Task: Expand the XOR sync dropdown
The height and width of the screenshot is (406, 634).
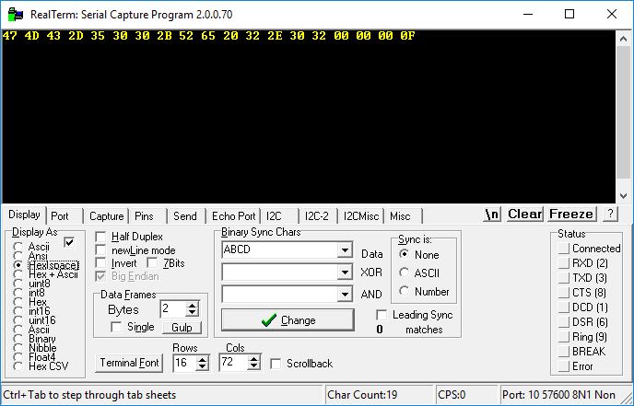Action: [x=345, y=273]
